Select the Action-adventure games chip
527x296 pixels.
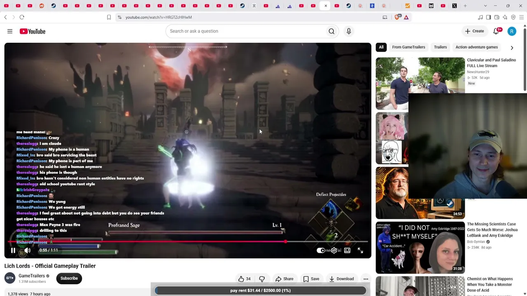[476, 47]
